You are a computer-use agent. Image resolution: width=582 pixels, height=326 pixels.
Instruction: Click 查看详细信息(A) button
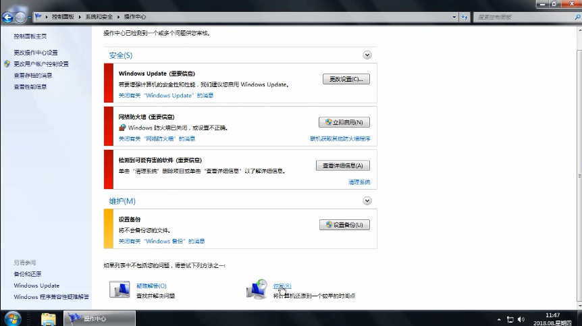click(342, 166)
